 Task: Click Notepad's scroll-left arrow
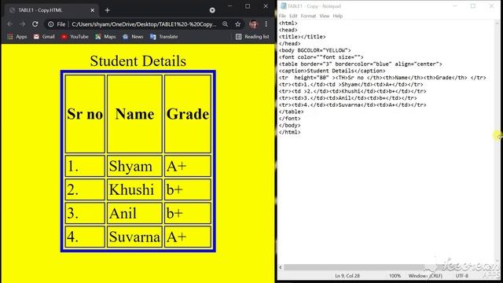[x=281, y=267]
